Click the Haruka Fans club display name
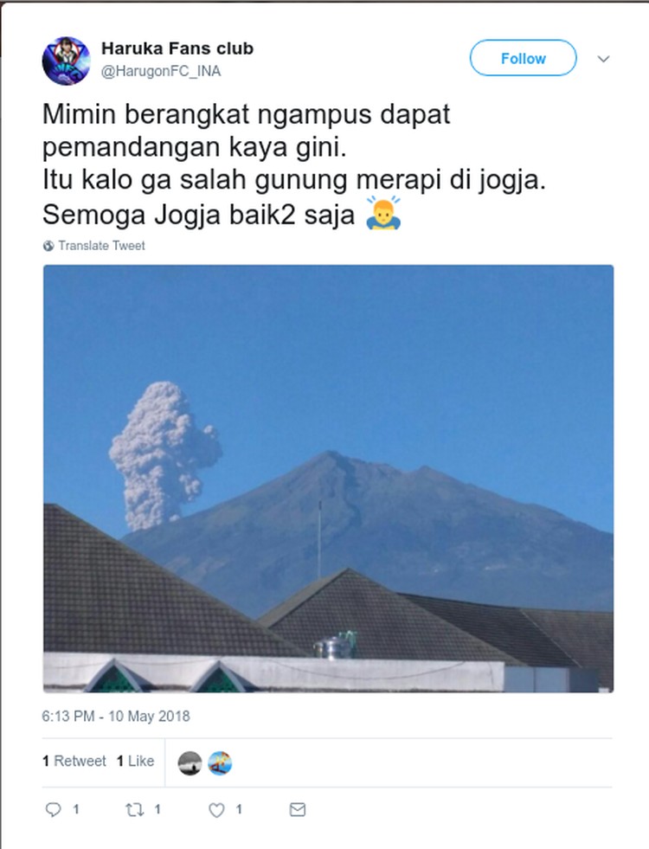Screen dimensions: 649x849 [177, 48]
